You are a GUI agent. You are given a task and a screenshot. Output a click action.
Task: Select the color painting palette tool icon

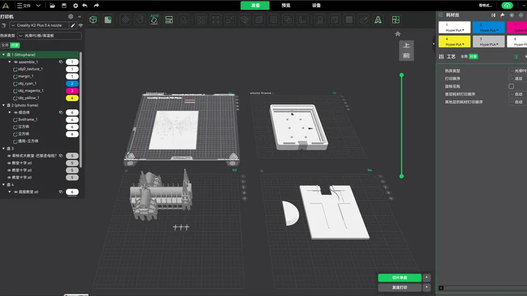coord(363,20)
